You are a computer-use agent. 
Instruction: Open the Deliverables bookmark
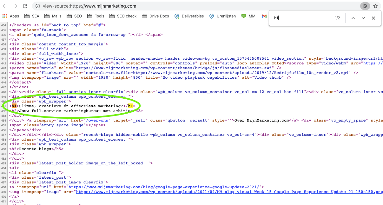click(189, 16)
